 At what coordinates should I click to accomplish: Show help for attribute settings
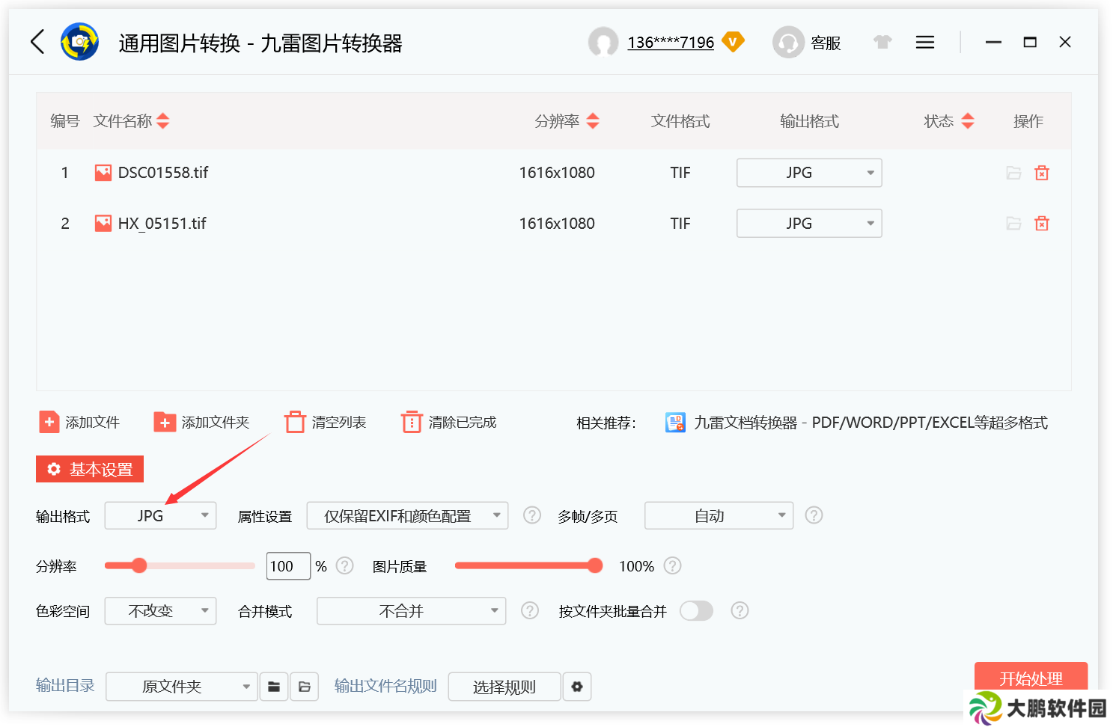(x=532, y=515)
